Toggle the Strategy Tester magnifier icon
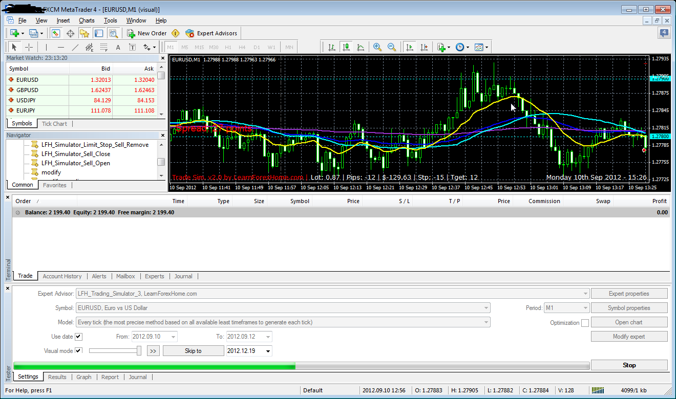Viewport: 676px width, 399px height. pos(113,33)
